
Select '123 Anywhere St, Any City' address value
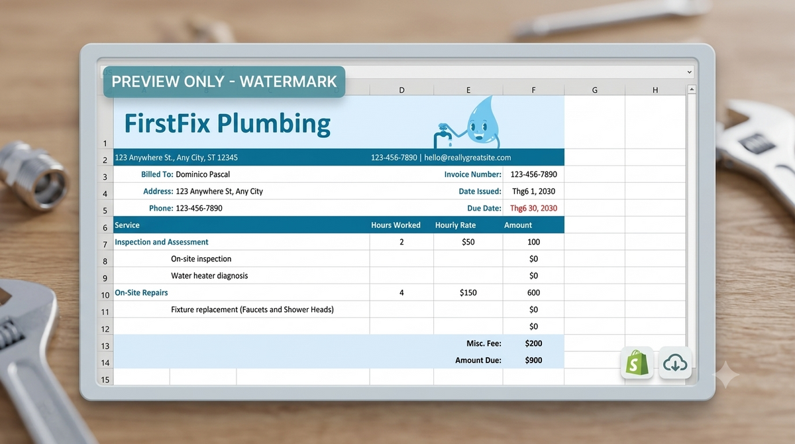click(x=219, y=192)
